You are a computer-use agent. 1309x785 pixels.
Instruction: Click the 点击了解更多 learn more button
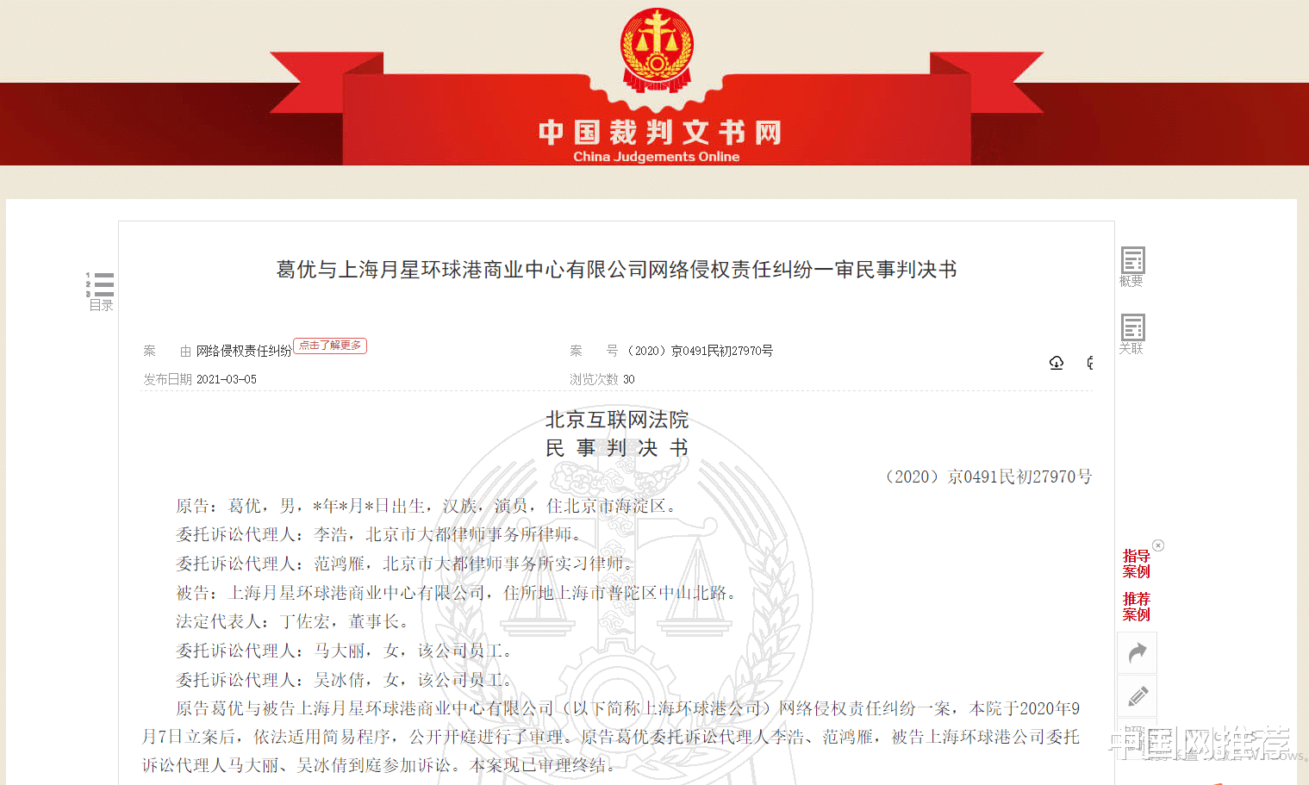(330, 346)
